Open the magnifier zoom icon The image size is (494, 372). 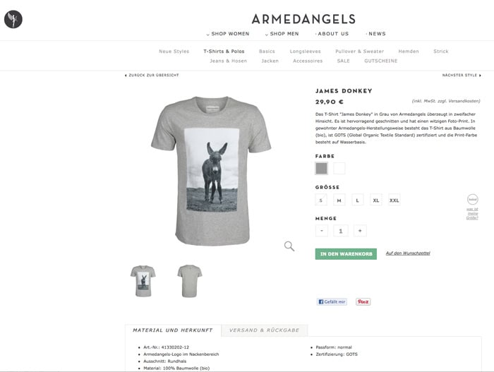pyautogui.click(x=289, y=246)
